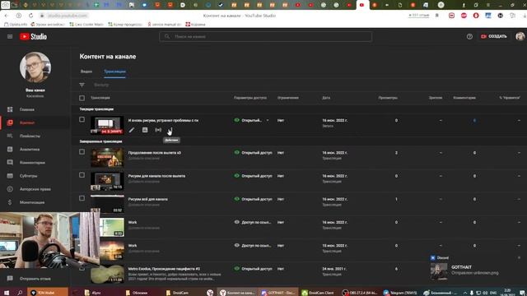Click the browser address bar studio.youtube.com

click(x=68, y=16)
